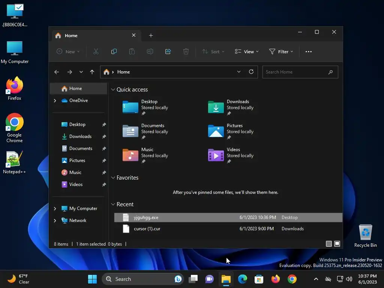Open the Pictures folder in Quick access
Viewport: 384px width, 288px height.
[231, 131]
